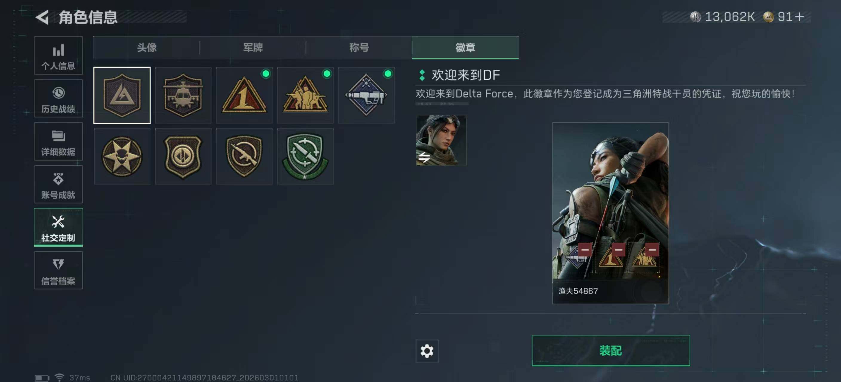Remove the squad badge from card
This screenshot has width=841, height=382.
click(x=652, y=249)
